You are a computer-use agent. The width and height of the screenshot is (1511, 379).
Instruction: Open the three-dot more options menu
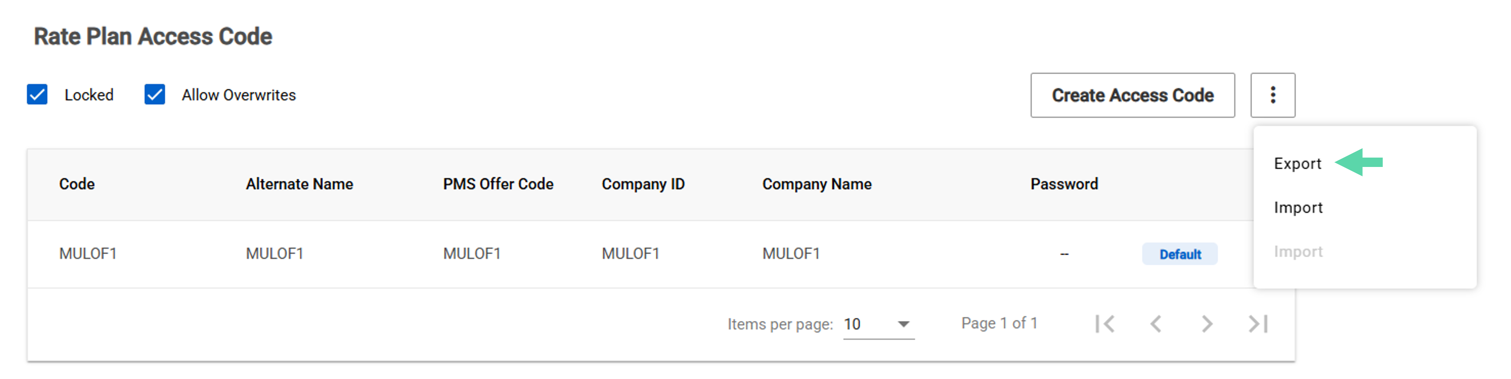tap(1272, 95)
